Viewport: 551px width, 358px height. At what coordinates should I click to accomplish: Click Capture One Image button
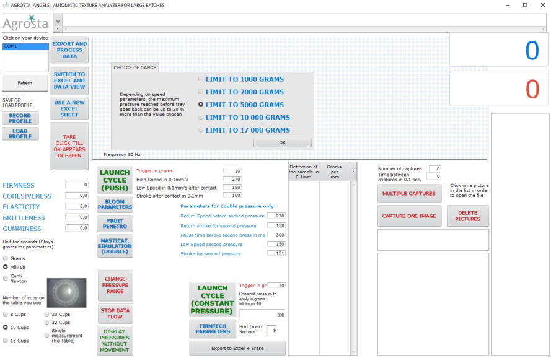(410, 216)
